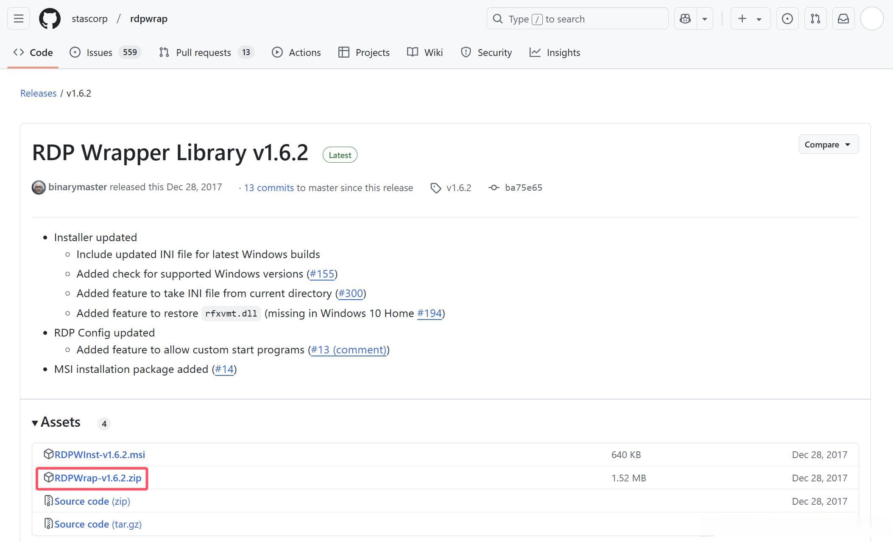This screenshot has height=542, width=893.
Task: Open issue #194 link
Action: [430, 313]
